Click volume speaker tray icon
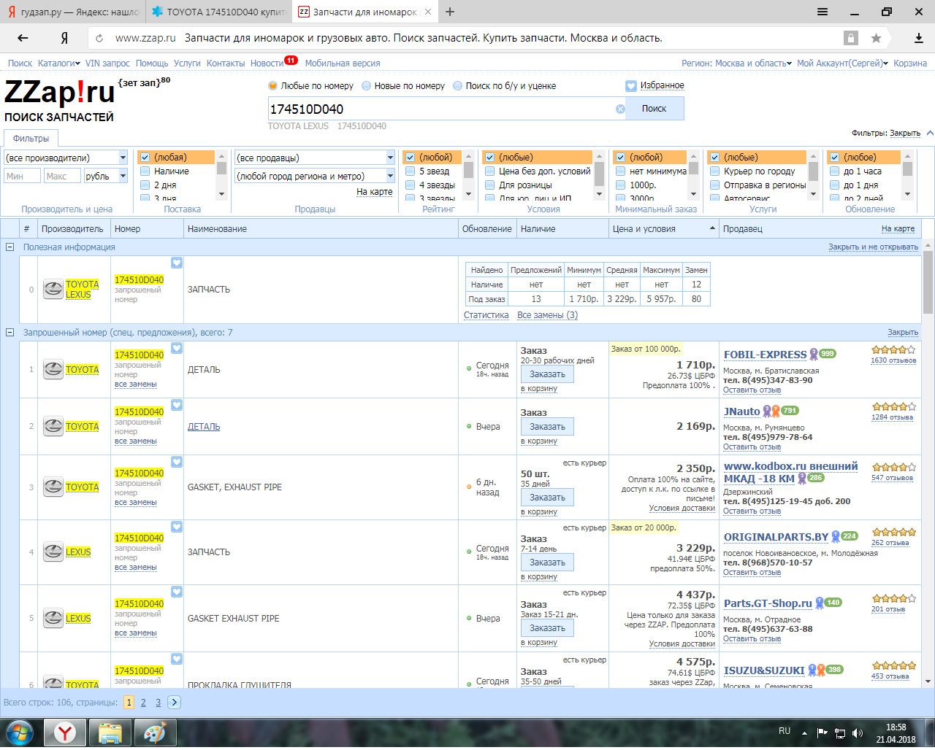The height and width of the screenshot is (750, 935). click(x=858, y=733)
